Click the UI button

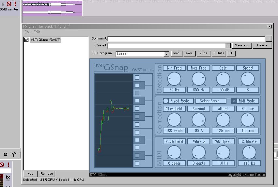[x=231, y=53]
